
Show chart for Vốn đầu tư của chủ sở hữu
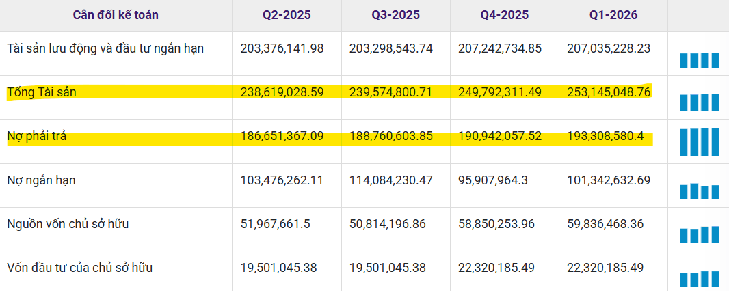coord(699,279)
